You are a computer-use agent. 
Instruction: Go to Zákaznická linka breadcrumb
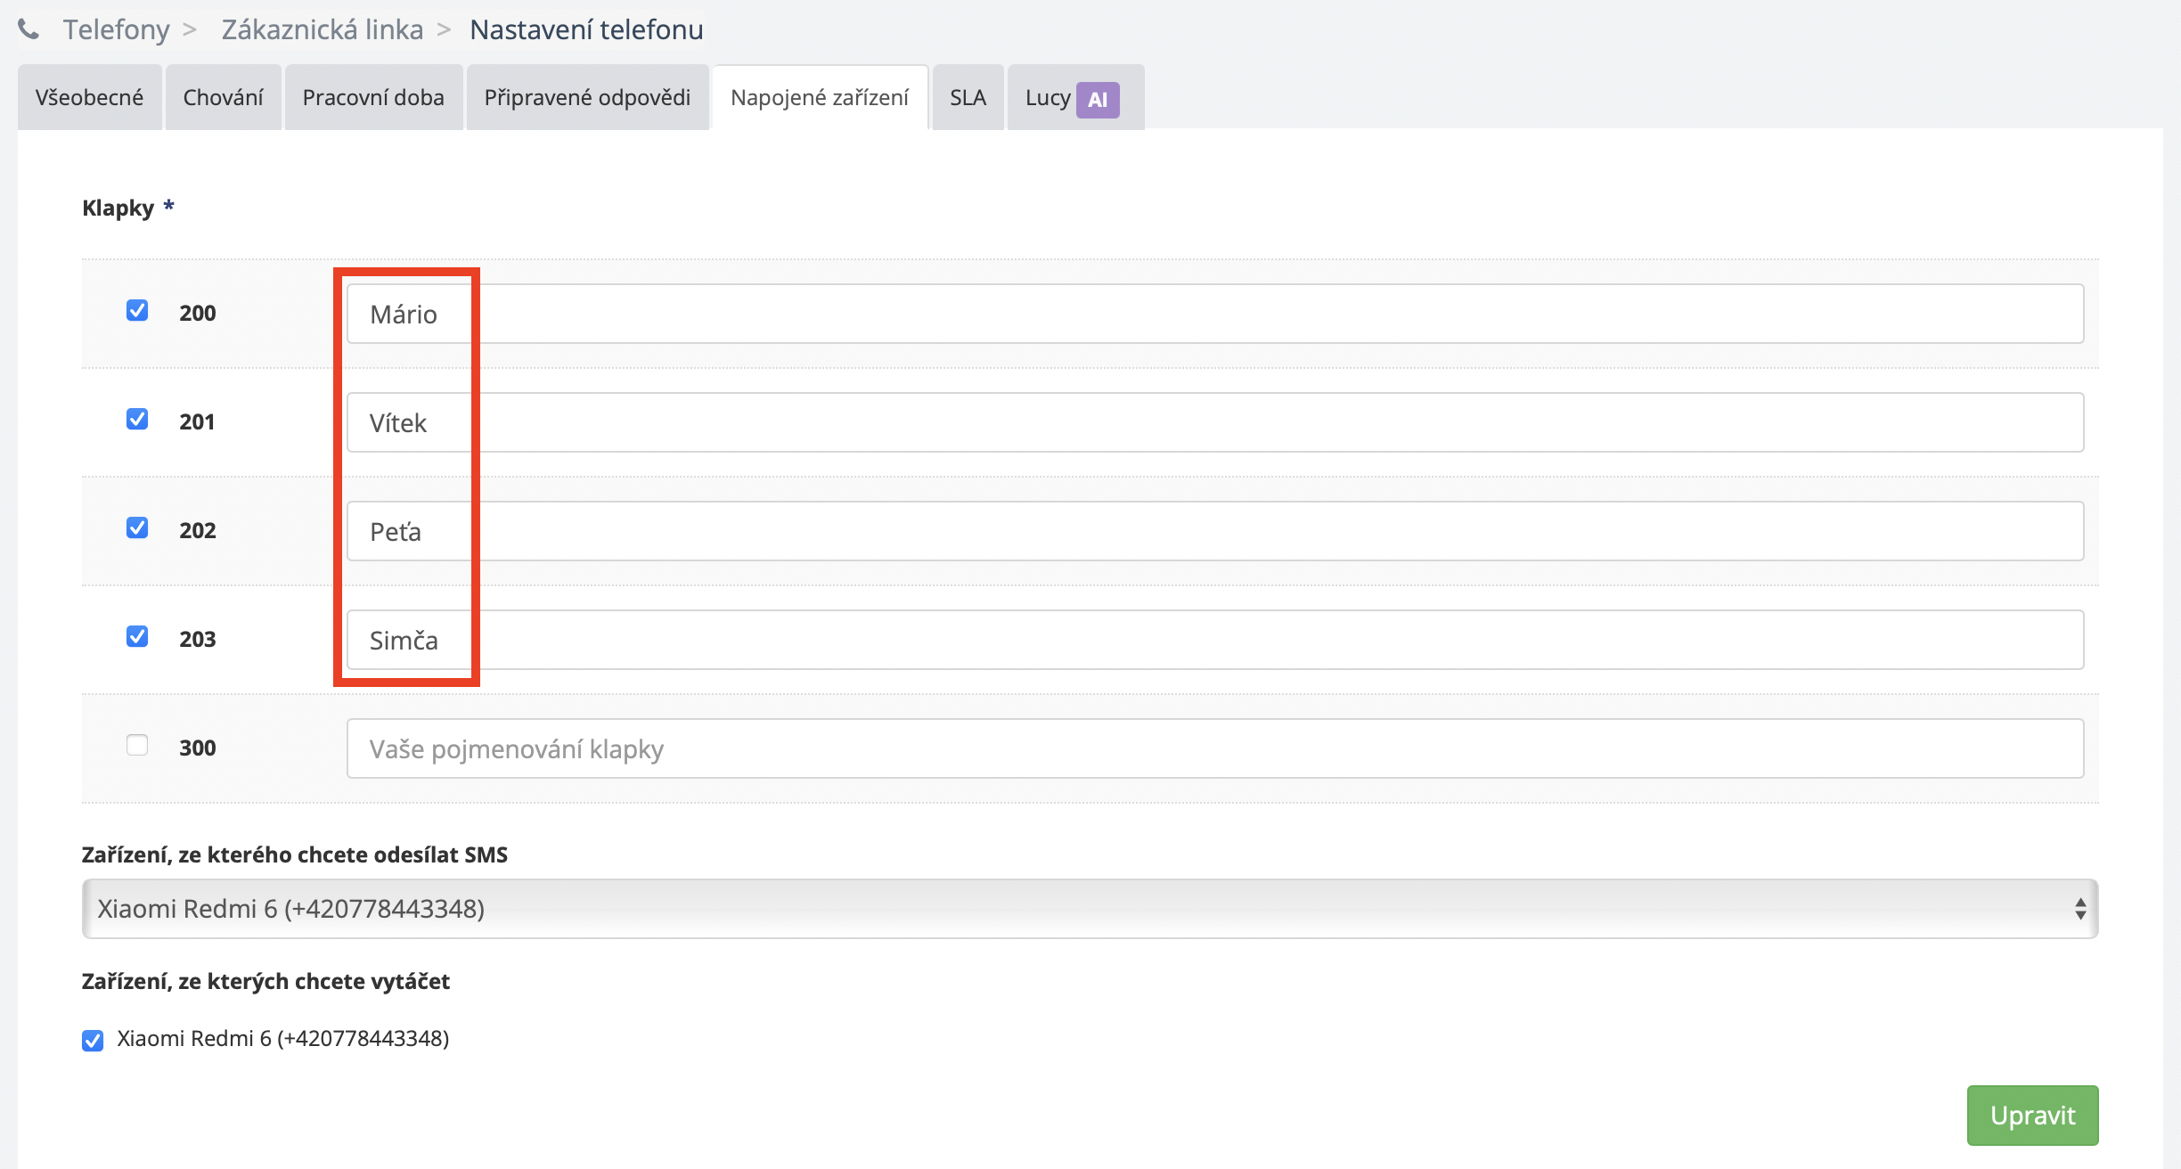pos(323,29)
